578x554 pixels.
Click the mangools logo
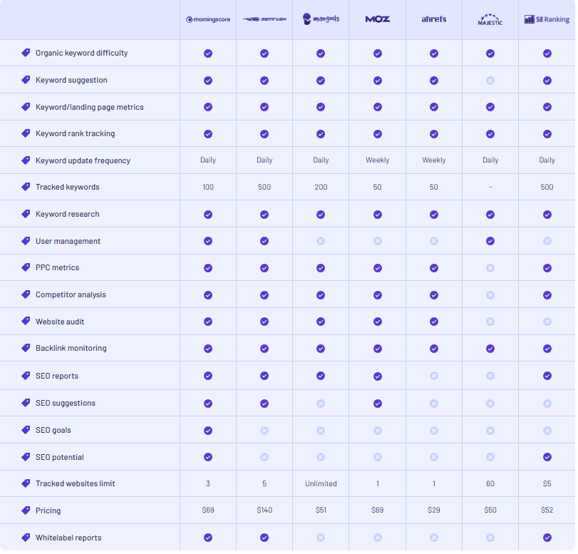[x=320, y=19]
